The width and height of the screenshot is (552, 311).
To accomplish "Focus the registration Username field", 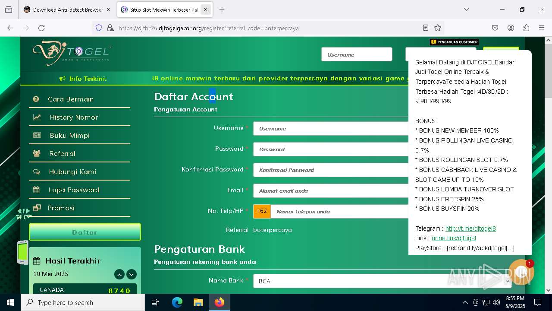I will tap(331, 129).
